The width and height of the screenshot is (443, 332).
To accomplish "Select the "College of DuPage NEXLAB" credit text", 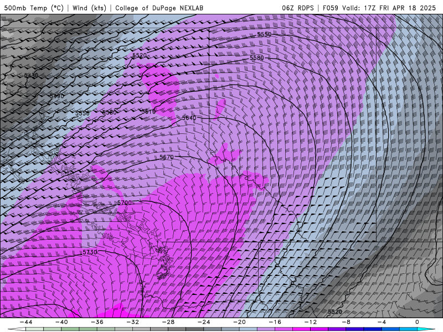I will (159, 8).
